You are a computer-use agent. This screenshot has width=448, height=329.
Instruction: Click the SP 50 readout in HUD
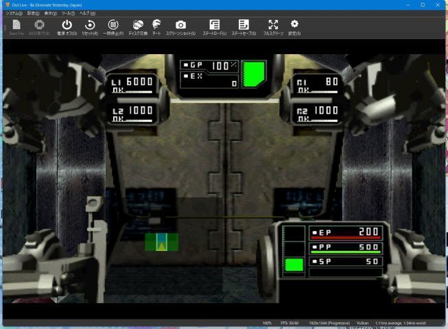tap(346, 261)
